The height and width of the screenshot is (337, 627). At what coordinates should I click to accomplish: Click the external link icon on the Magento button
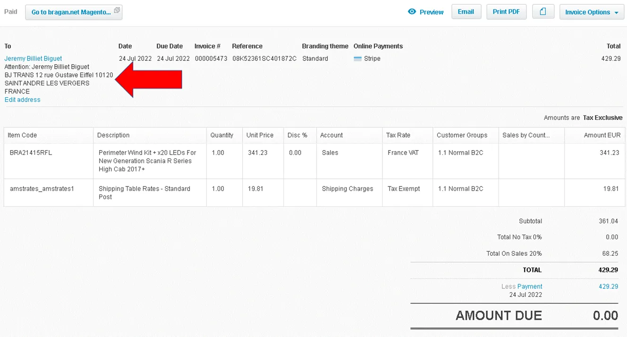(117, 10)
